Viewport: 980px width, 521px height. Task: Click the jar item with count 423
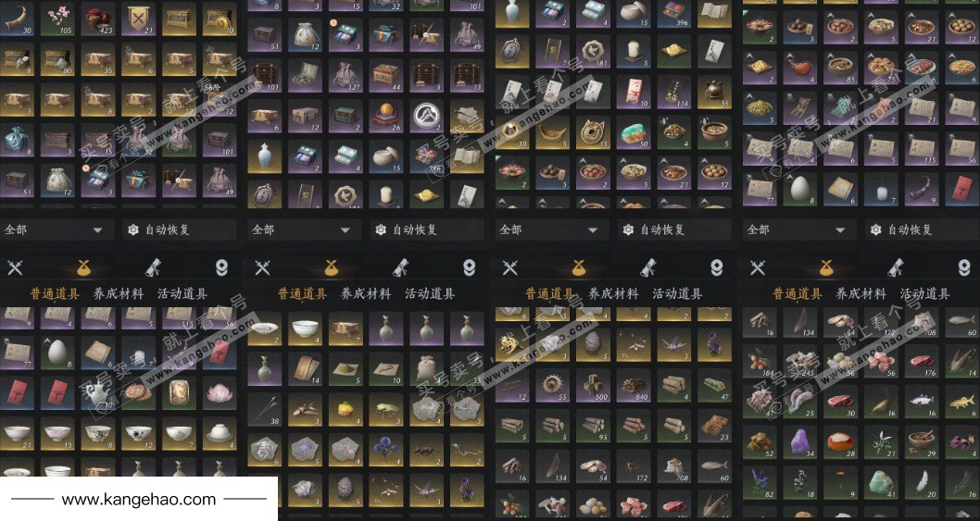98,19
